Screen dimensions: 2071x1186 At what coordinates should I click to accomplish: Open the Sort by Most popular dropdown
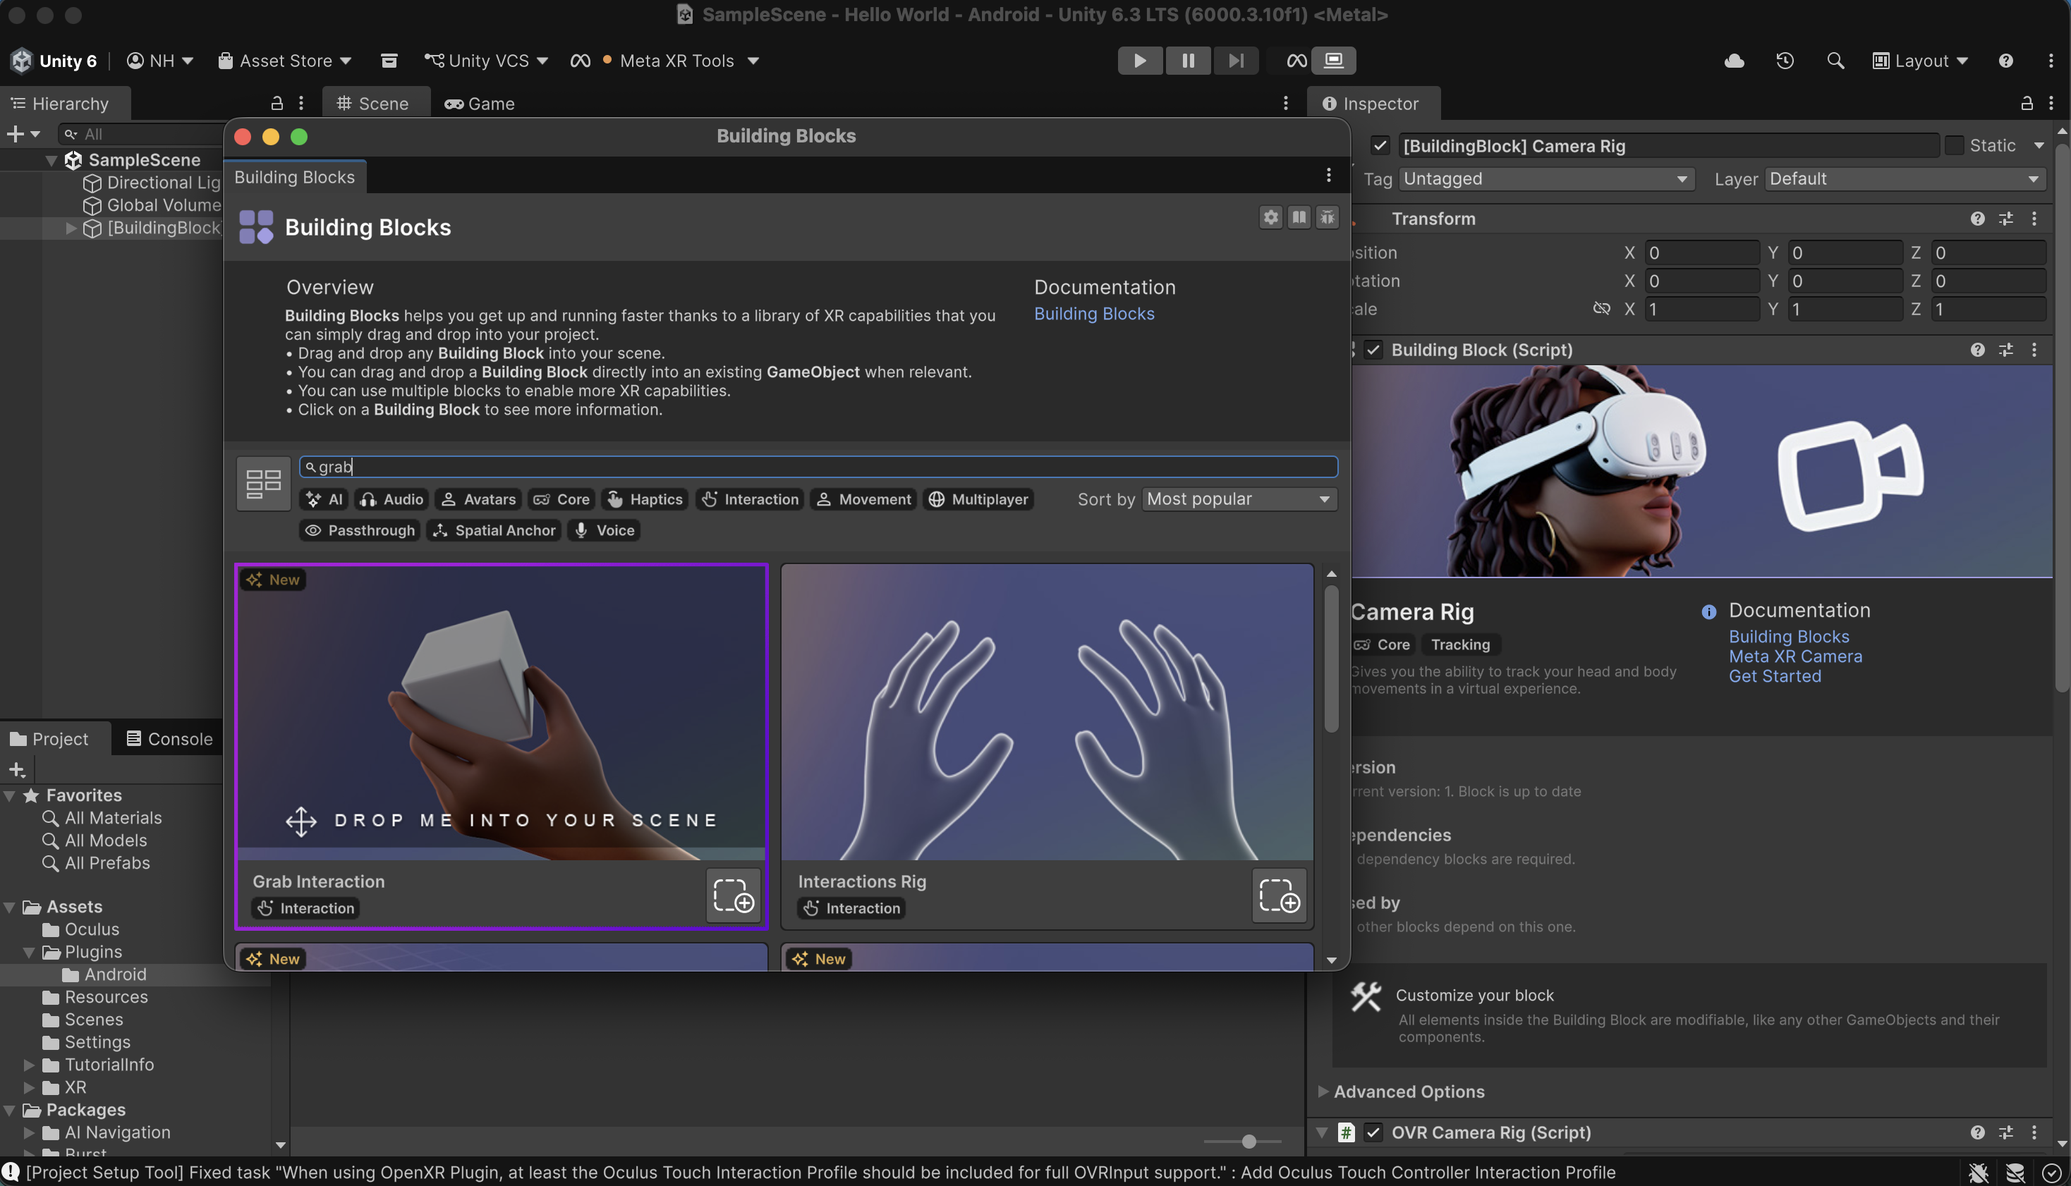pyautogui.click(x=1239, y=499)
